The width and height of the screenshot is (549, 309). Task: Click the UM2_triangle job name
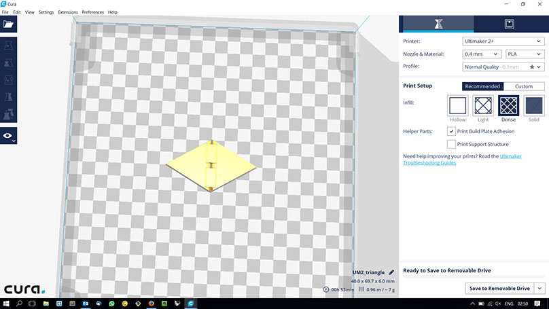[x=368, y=272]
